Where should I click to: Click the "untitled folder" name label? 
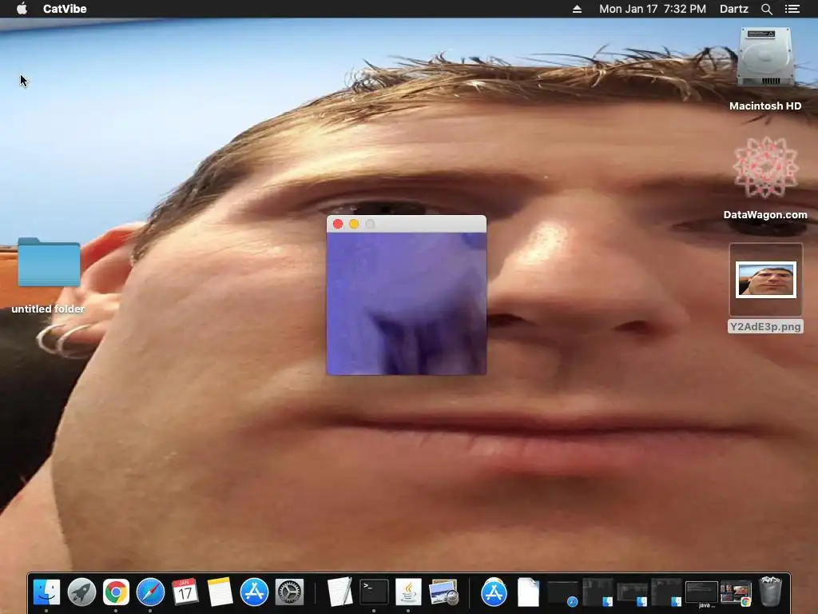tap(48, 309)
